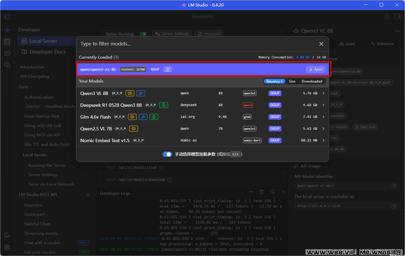Open the Introduction docs page
405x256 pixels.
[32, 67]
